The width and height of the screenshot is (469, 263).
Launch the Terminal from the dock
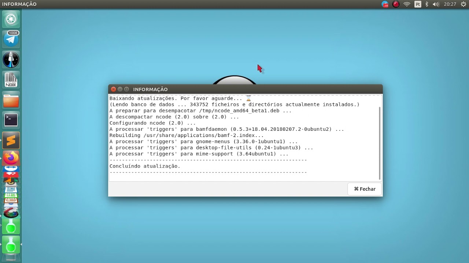coord(11,119)
